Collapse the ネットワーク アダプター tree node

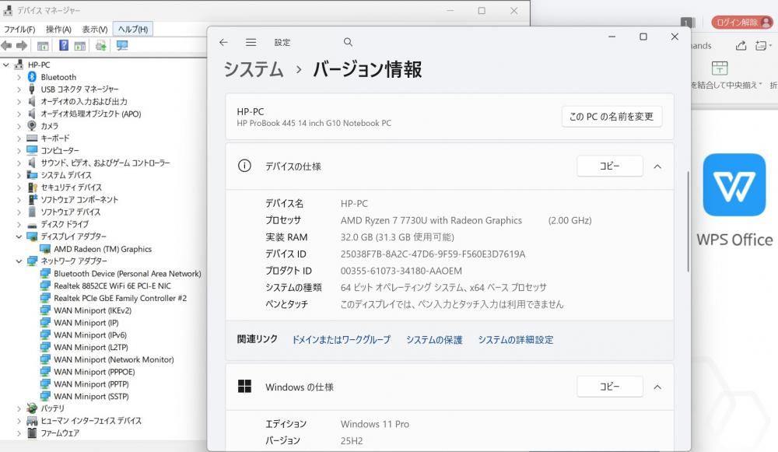tap(19, 261)
